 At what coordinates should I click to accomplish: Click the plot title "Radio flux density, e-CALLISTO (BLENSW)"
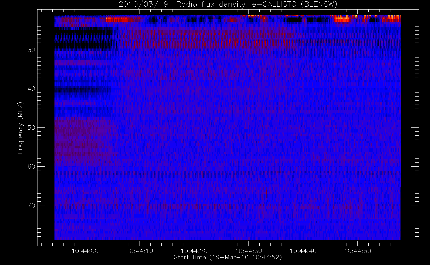pos(257,5)
